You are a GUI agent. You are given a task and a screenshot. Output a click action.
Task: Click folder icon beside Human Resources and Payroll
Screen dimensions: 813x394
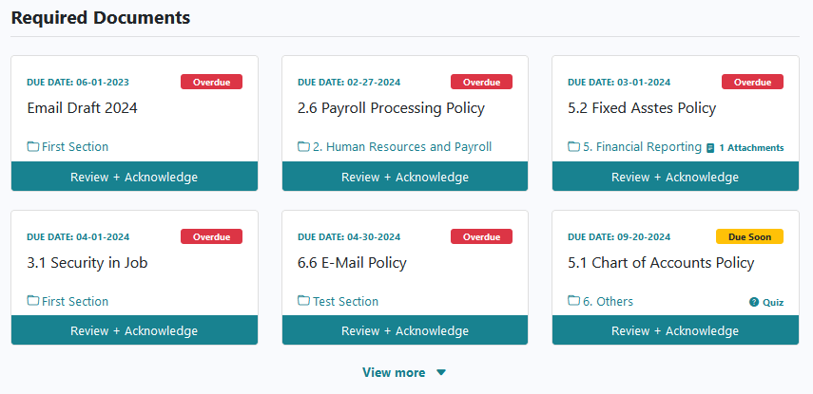pyautogui.click(x=304, y=147)
